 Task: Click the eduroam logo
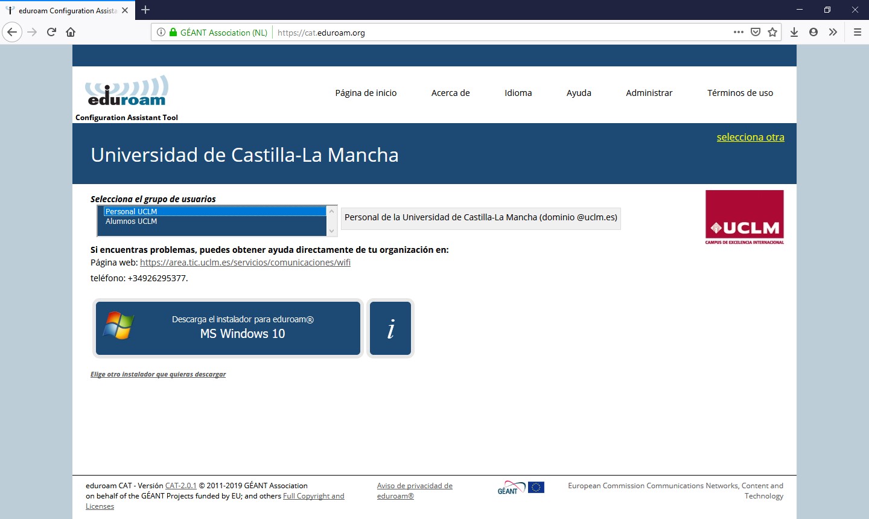[x=127, y=91]
